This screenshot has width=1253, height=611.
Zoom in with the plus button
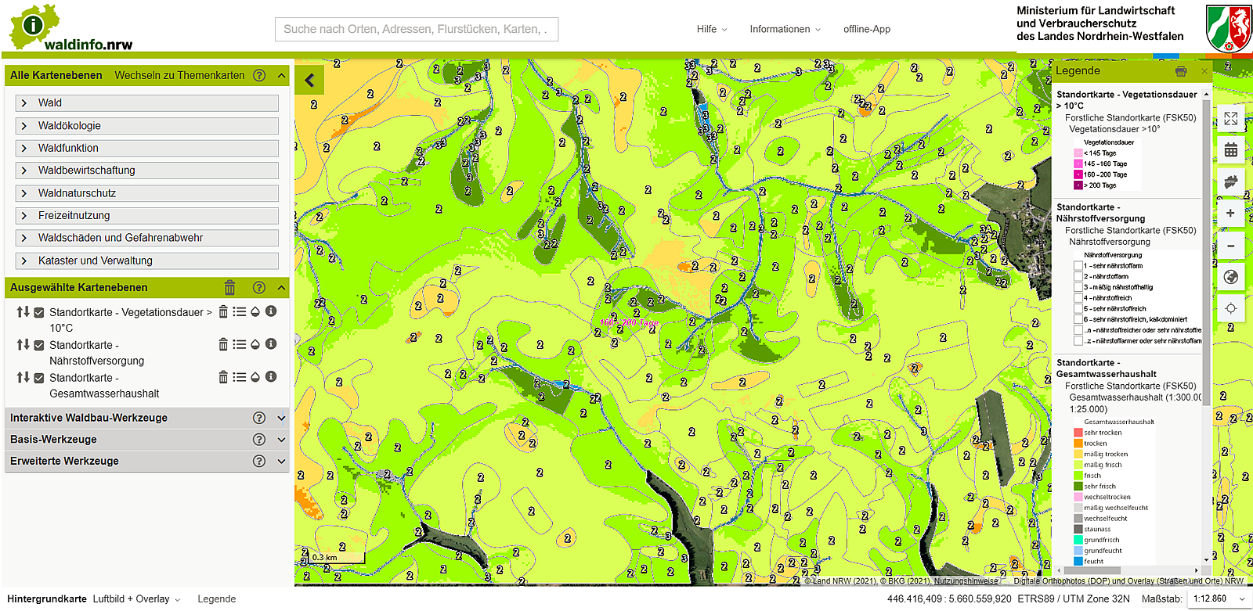coord(1230,213)
